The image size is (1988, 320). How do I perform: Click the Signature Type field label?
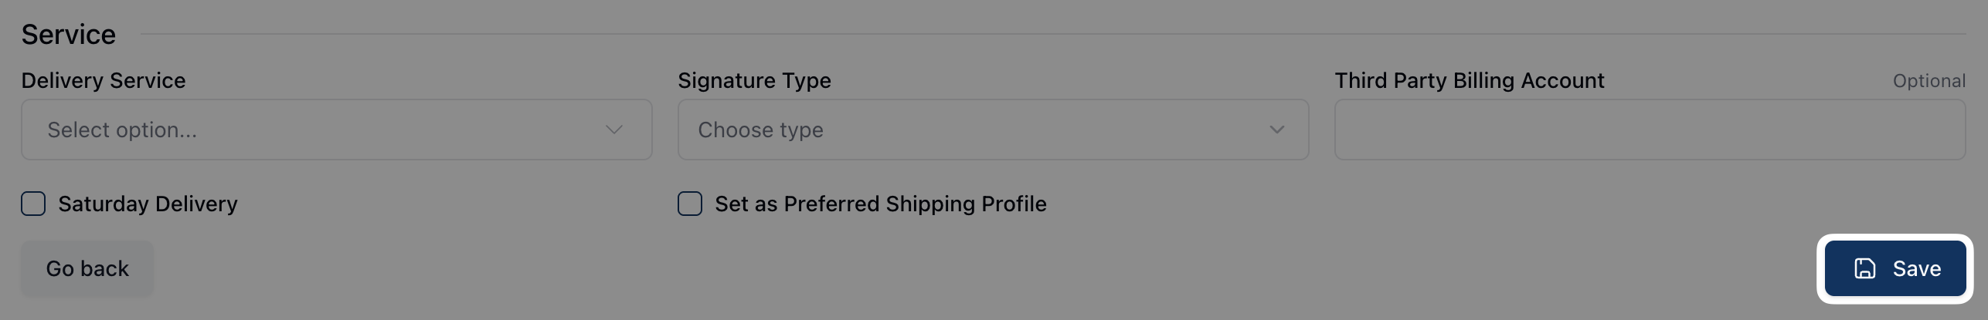pyautogui.click(x=754, y=80)
